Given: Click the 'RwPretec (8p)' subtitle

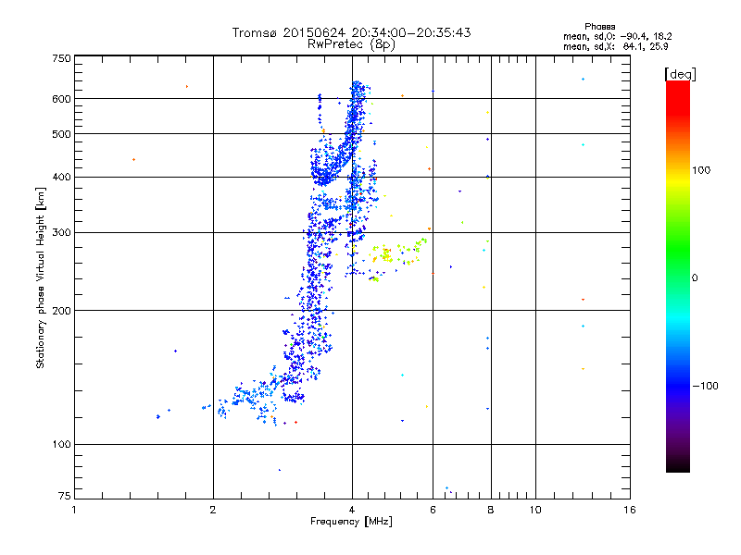Looking at the screenshot, I should coord(351,44).
